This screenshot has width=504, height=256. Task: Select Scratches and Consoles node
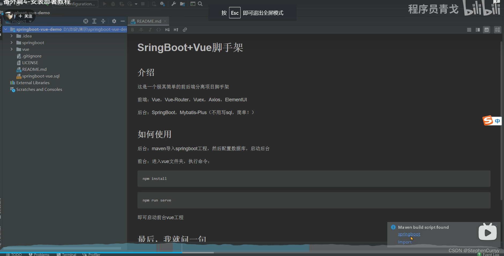point(36,89)
